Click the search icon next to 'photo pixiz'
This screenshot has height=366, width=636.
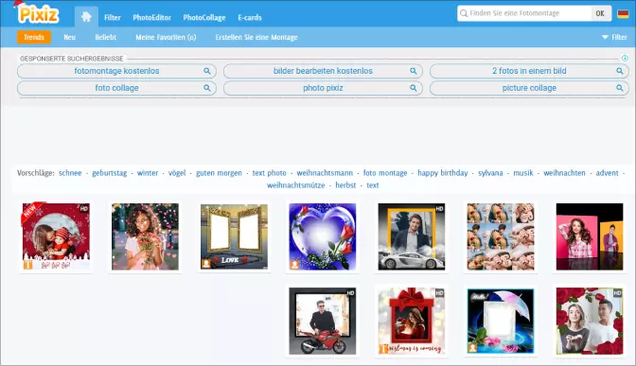coord(413,88)
